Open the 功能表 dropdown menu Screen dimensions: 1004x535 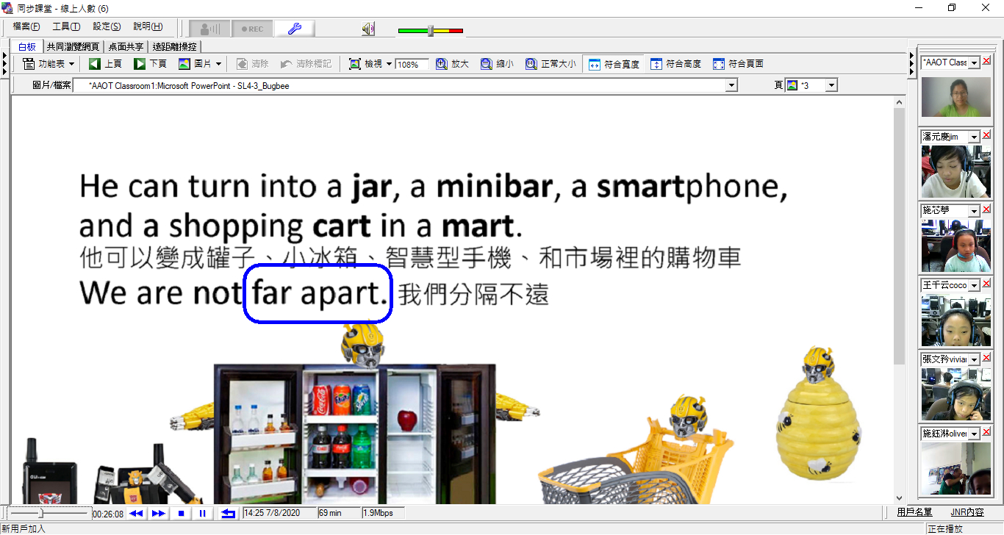coord(49,64)
